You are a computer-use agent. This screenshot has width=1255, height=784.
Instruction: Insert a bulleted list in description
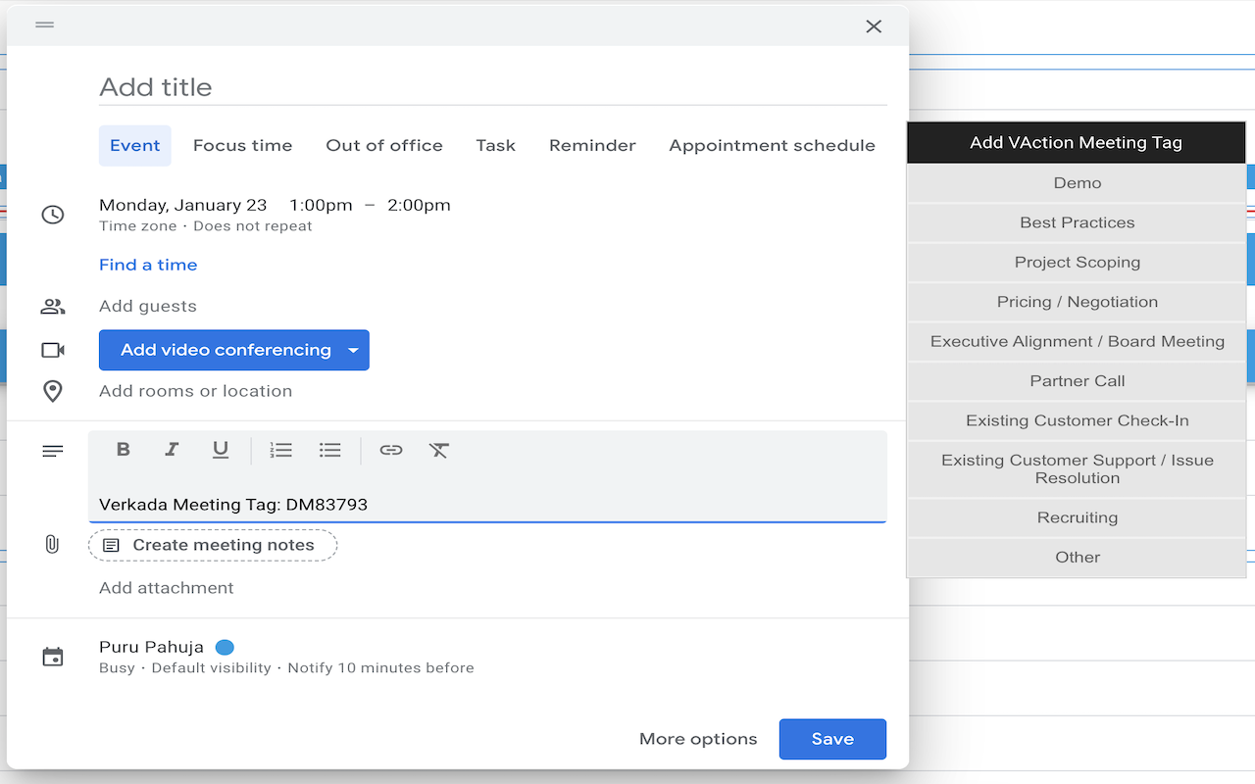[x=330, y=450]
